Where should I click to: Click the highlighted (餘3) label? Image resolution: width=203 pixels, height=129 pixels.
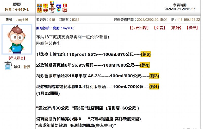click(x=154, y=76)
